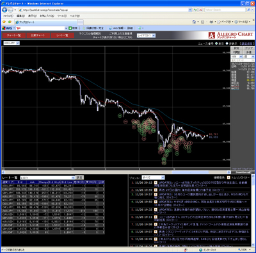Click the red 比較チャート button

[38, 35]
